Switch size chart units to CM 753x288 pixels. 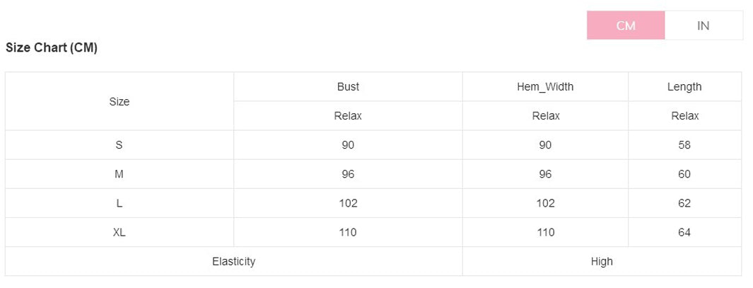point(626,25)
